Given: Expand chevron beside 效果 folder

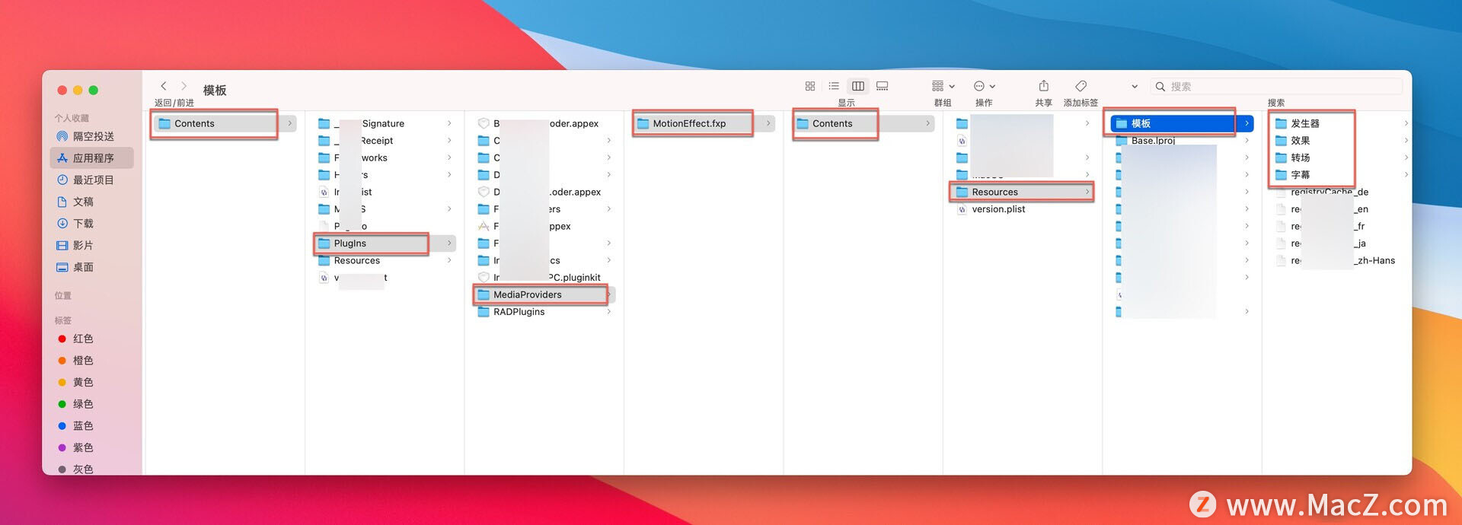Looking at the screenshot, I should coord(1406,141).
